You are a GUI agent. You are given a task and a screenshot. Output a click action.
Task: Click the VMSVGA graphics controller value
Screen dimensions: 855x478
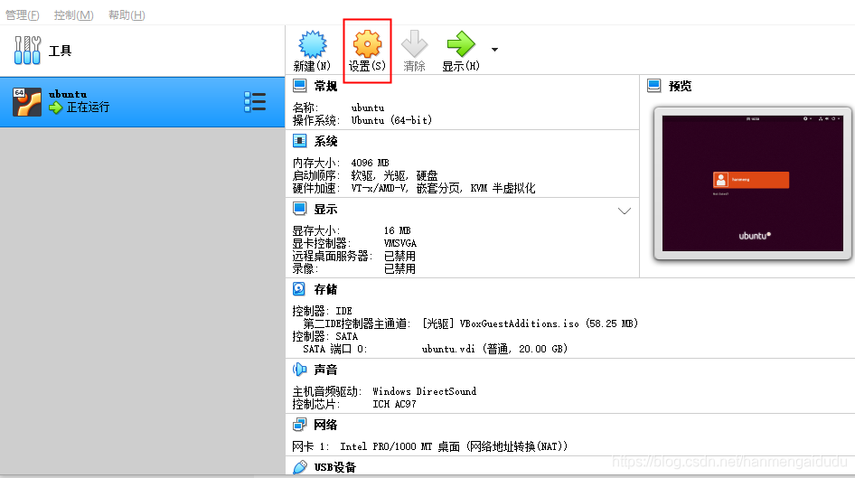point(400,244)
